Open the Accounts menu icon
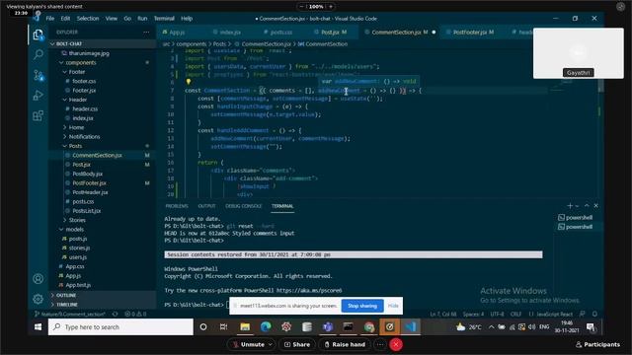The image size is (632, 355). pyautogui.click(x=39, y=278)
